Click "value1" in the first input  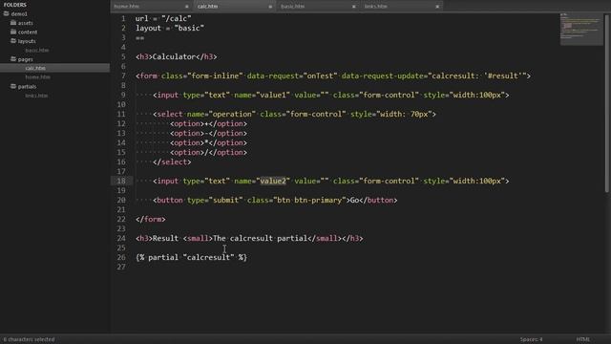coord(273,96)
